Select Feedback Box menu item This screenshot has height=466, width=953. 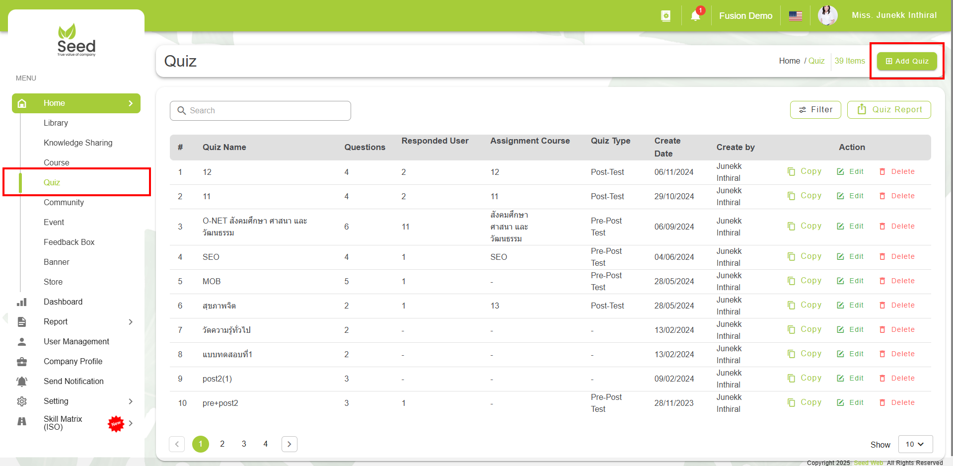pyautogui.click(x=69, y=242)
